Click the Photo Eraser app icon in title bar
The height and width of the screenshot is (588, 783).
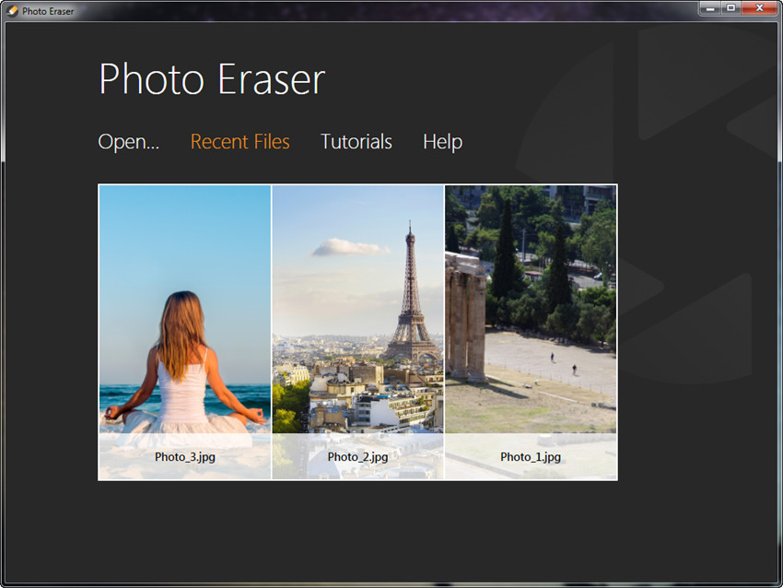click(13, 11)
